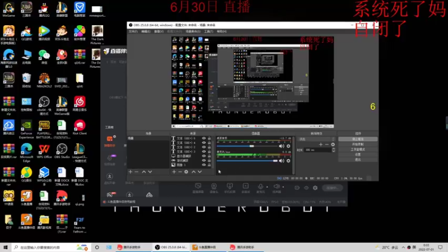This screenshot has height=252, width=448.
Task: Move scene down with the down-arrow icon in the Scenes panel
Action: (150, 172)
